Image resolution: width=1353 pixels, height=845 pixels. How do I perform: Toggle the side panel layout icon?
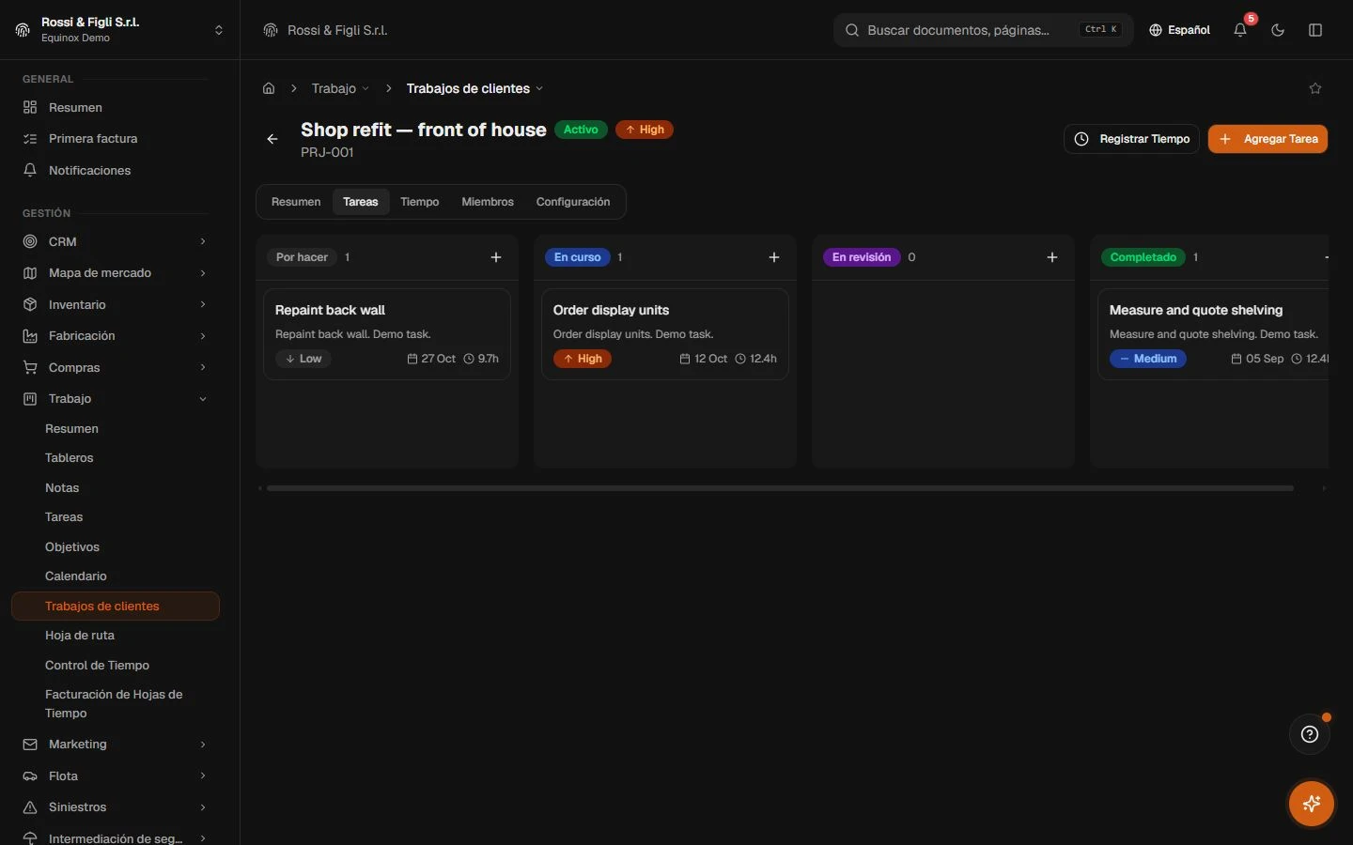pyautogui.click(x=1315, y=30)
